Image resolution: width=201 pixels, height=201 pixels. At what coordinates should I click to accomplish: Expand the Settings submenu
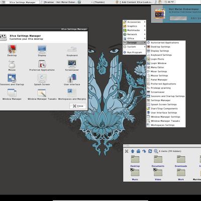tap(134, 43)
